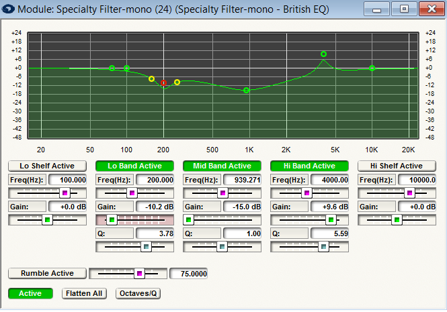Click the Mid Band Q slider thumb
The width and height of the screenshot is (447, 312).
click(x=222, y=246)
